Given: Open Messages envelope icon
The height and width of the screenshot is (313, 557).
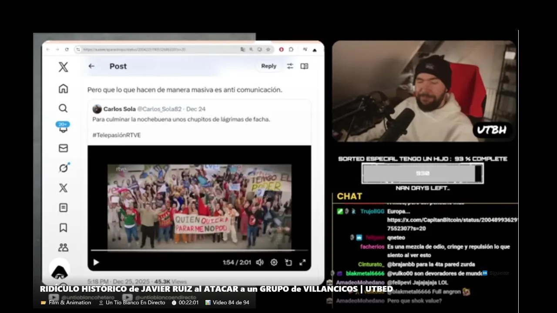Looking at the screenshot, I should point(63,148).
